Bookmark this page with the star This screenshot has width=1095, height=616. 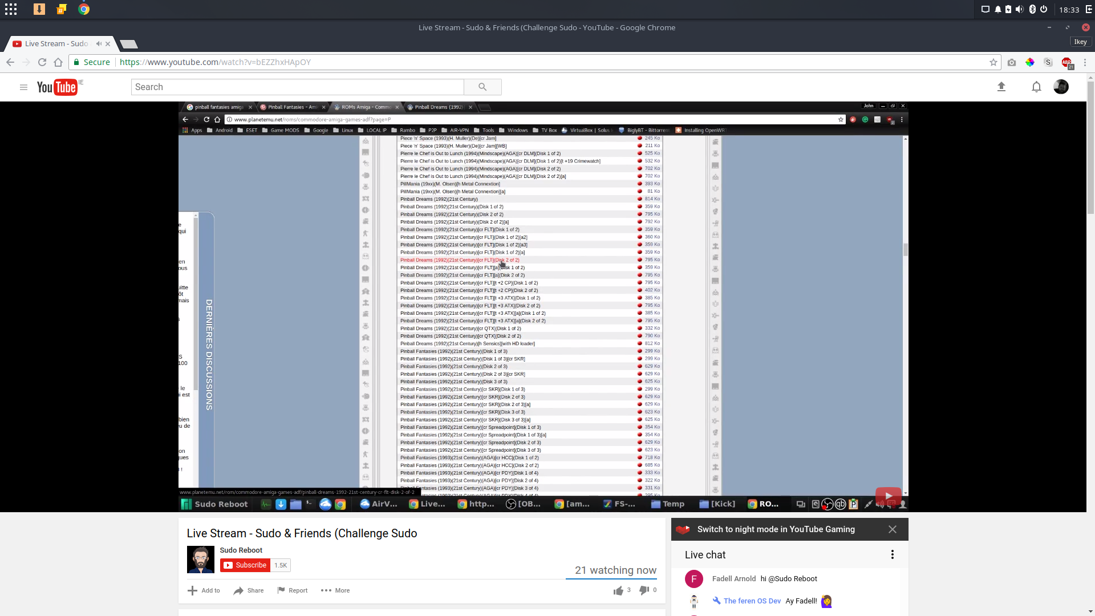993,62
